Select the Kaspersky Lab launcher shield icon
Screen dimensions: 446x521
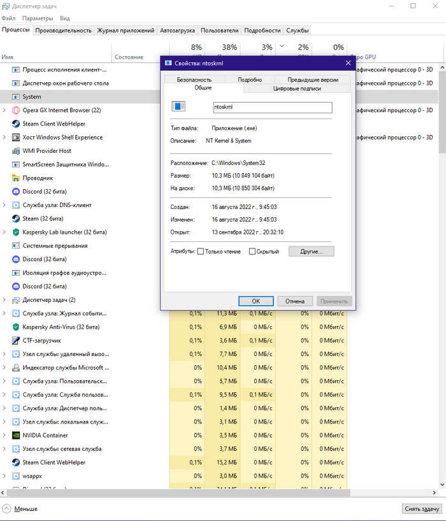tap(16, 232)
